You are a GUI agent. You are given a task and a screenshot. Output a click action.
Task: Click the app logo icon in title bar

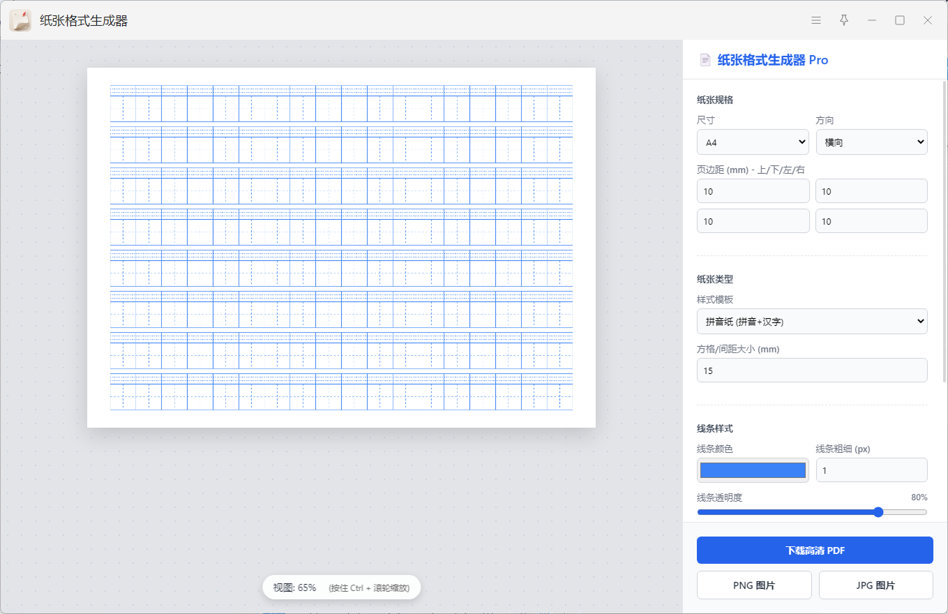point(20,20)
